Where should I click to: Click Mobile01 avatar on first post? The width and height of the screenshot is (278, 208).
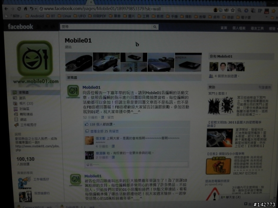[73, 92]
